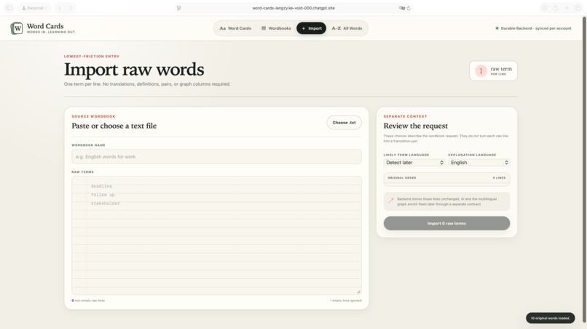Click the browser address bar
The height and width of the screenshot is (329, 587).
tap(293, 8)
